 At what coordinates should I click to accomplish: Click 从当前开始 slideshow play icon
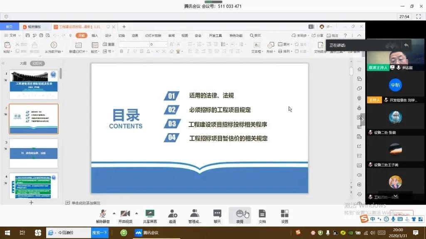tap(54, 45)
